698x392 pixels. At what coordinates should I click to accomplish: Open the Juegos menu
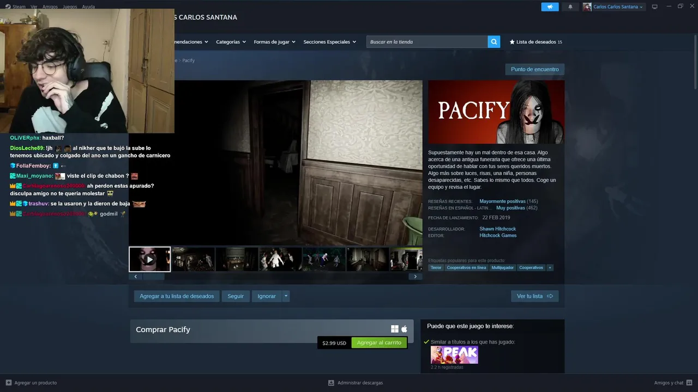[70, 7]
